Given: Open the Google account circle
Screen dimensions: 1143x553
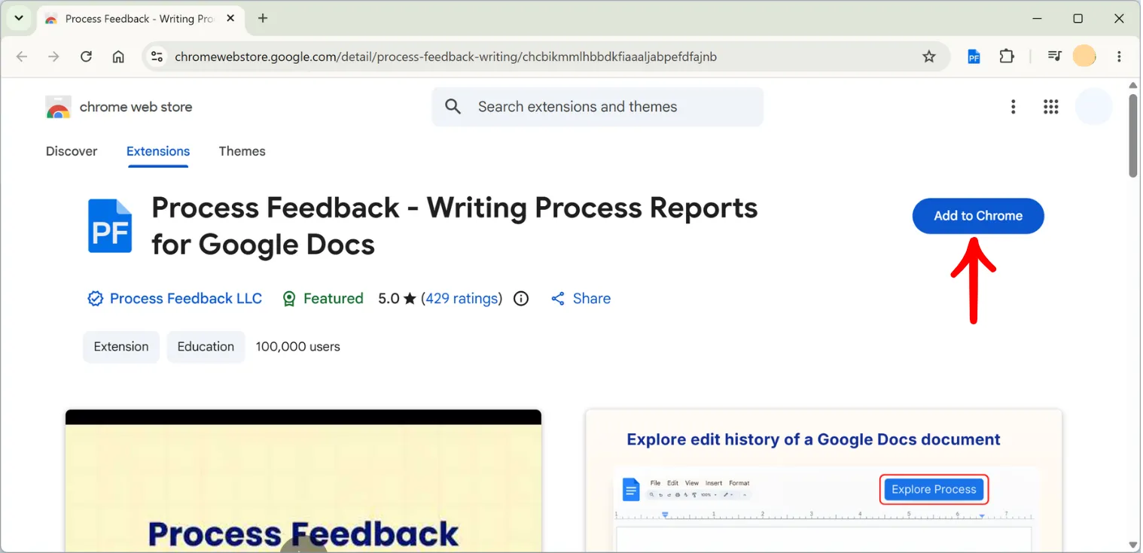Looking at the screenshot, I should [1093, 107].
